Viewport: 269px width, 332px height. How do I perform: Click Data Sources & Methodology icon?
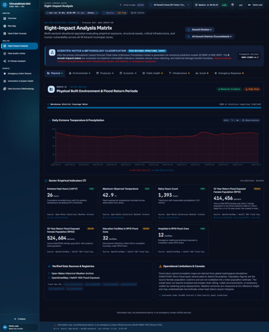5,89
